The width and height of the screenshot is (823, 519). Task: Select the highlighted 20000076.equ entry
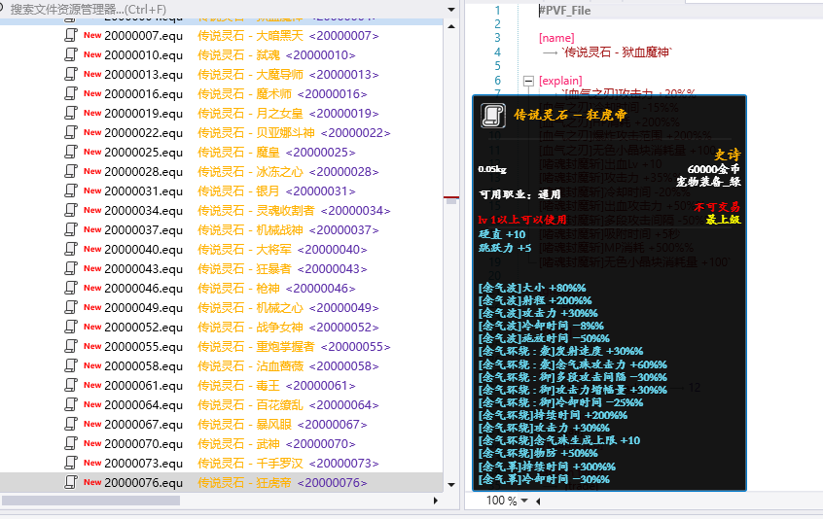pos(143,482)
